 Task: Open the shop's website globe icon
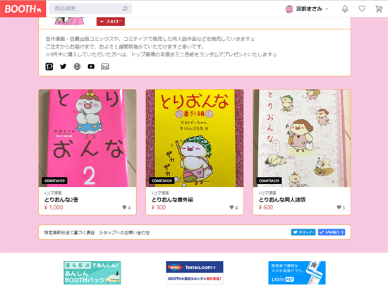77,66
